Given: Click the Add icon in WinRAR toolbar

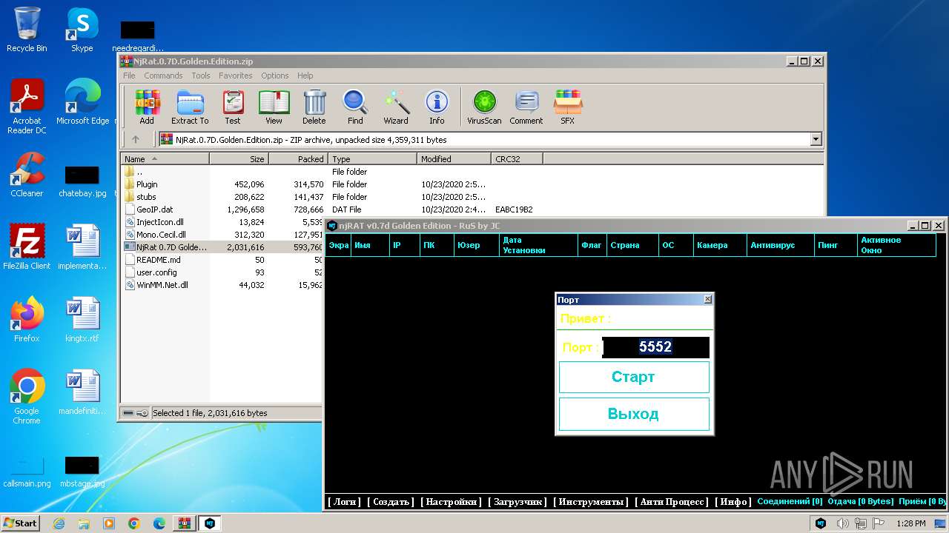Looking at the screenshot, I should click(x=147, y=107).
